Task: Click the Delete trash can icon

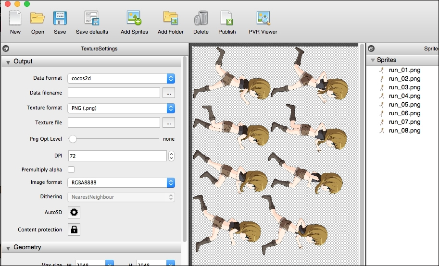Action: click(201, 18)
